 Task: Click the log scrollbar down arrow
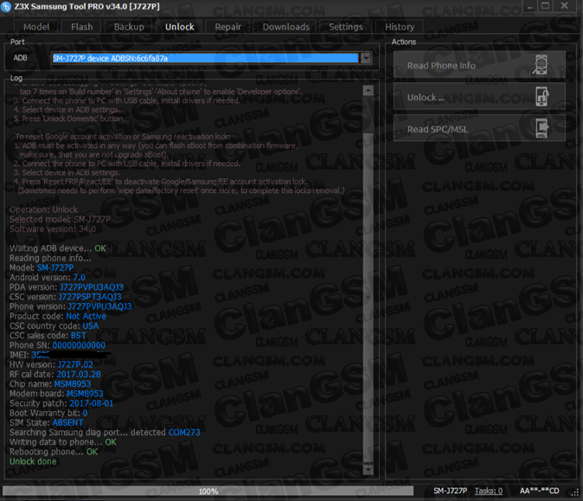click(x=368, y=469)
